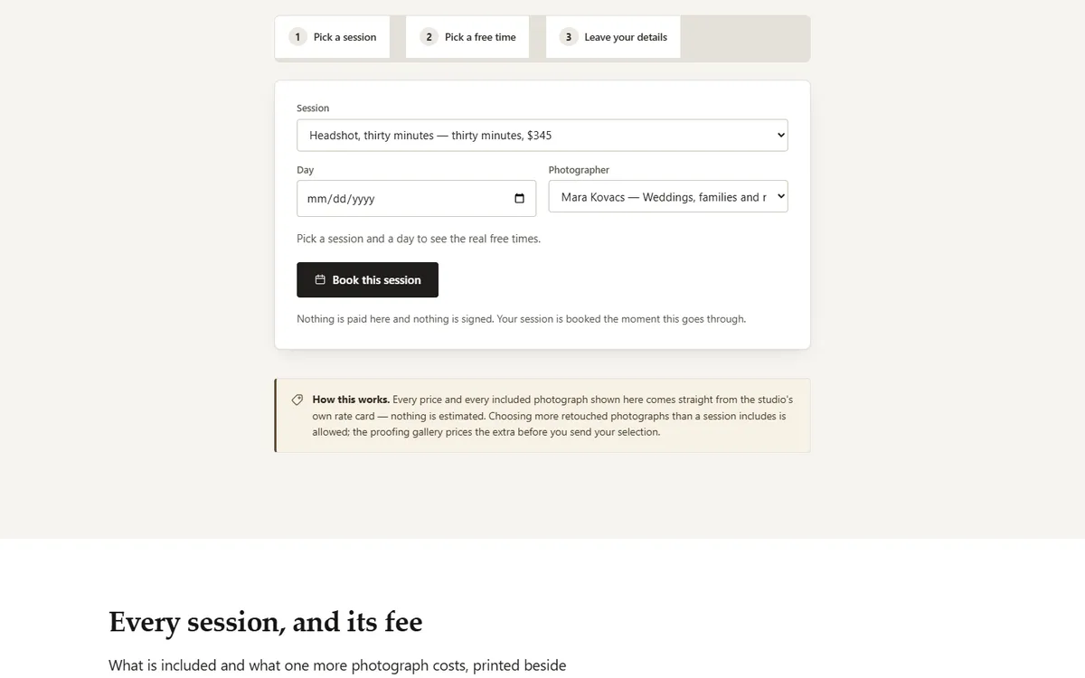
Task: Expand the Photographer dropdown arrow
Action: coord(781,196)
